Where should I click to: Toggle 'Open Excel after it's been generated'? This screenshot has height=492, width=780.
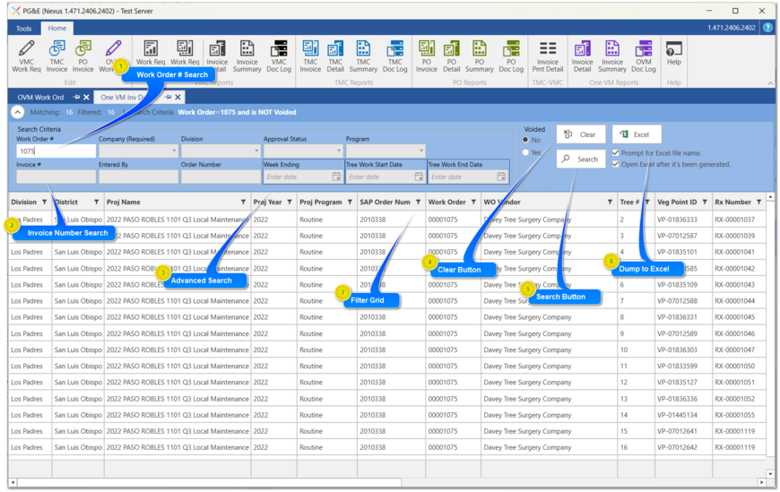pos(616,164)
